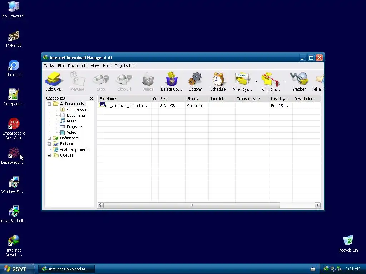Click the 3.31 GB size cell
This screenshot has height=274, width=366.
point(168,106)
